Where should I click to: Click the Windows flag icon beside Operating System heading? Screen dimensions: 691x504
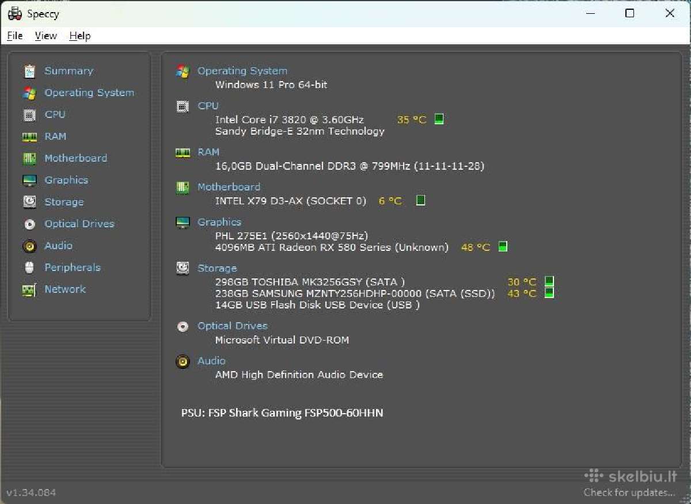pyautogui.click(x=183, y=72)
